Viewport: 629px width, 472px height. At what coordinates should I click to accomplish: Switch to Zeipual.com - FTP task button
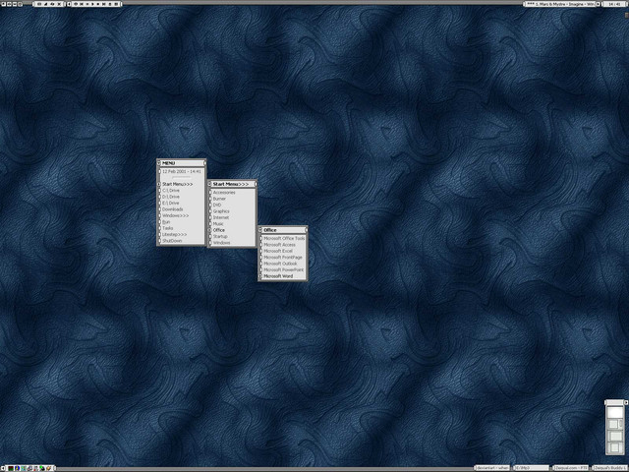571,468
